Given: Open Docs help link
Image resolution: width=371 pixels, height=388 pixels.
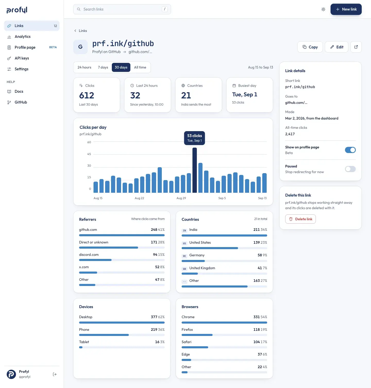Looking at the screenshot, I should coord(32,91).
